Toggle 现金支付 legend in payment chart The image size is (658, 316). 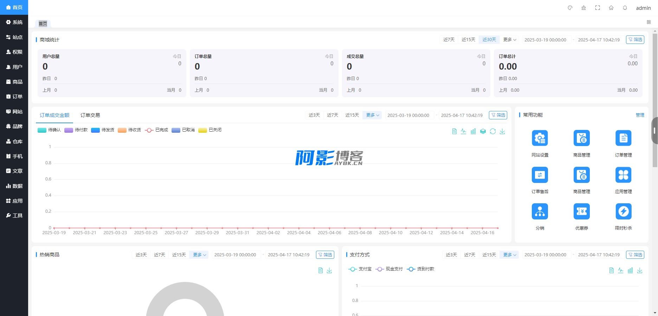(x=389, y=269)
